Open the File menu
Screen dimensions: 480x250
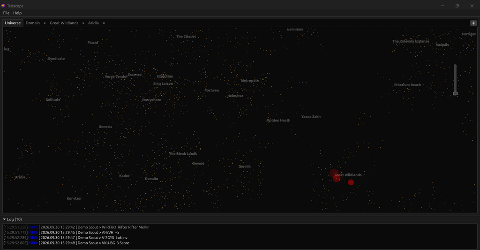coord(6,13)
